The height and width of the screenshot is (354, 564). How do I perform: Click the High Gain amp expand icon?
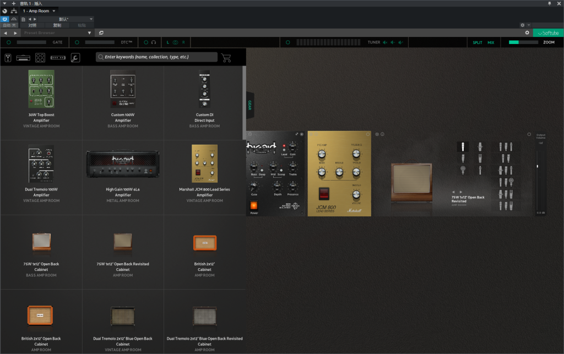[x=297, y=134]
